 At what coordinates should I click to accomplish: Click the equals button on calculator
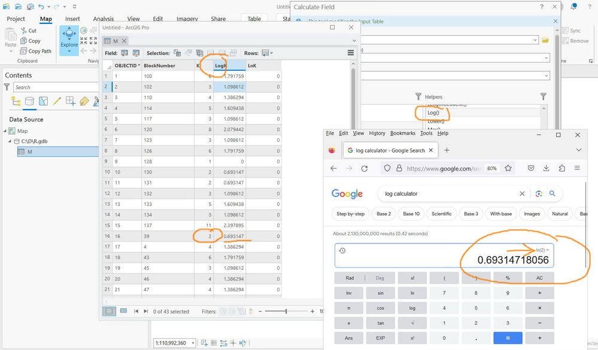508,338
